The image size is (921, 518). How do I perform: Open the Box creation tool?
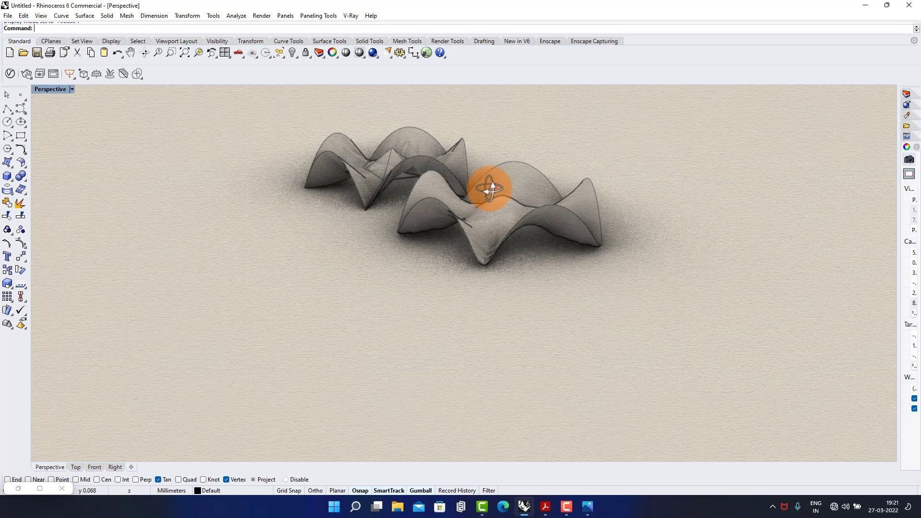8,176
